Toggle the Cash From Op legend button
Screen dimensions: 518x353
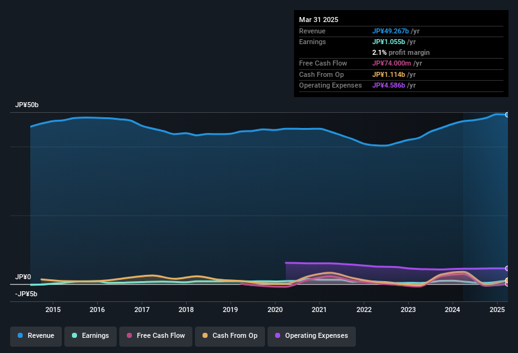[230, 336]
